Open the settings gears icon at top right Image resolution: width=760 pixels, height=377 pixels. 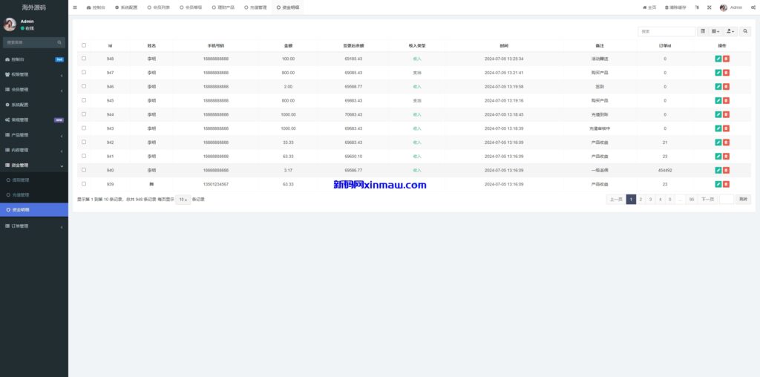[753, 7]
